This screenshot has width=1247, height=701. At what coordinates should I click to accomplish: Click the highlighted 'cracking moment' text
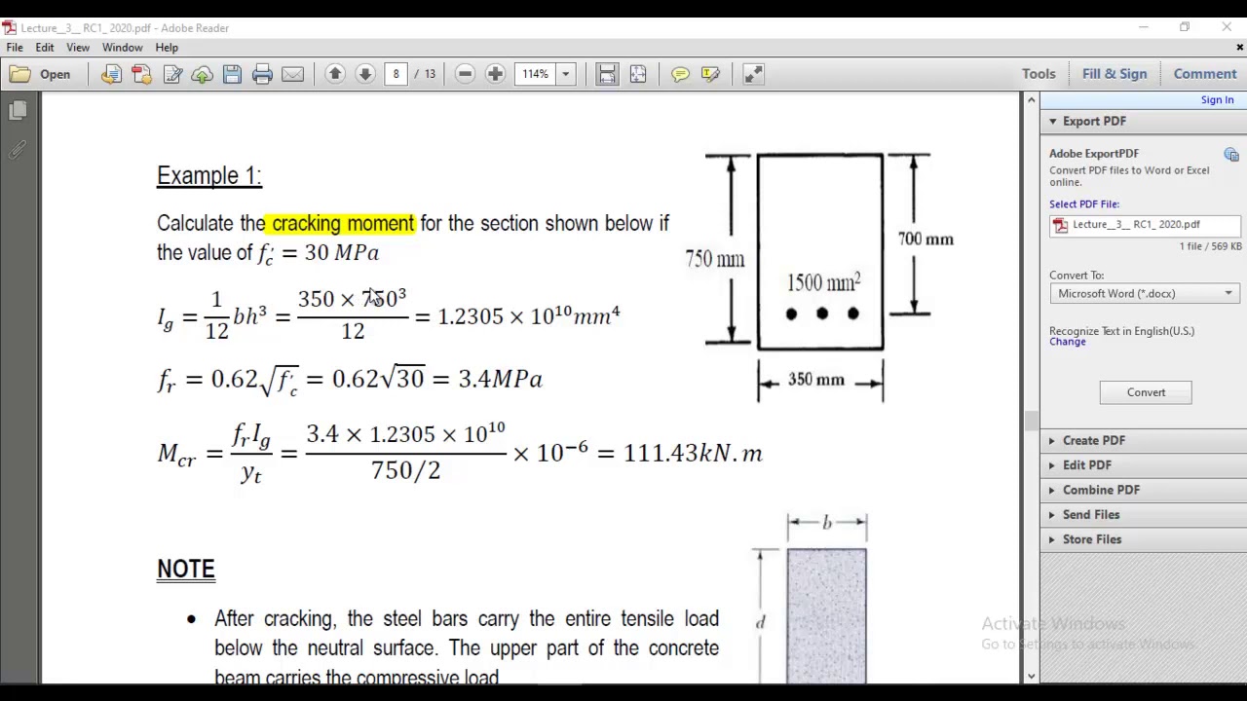point(343,224)
